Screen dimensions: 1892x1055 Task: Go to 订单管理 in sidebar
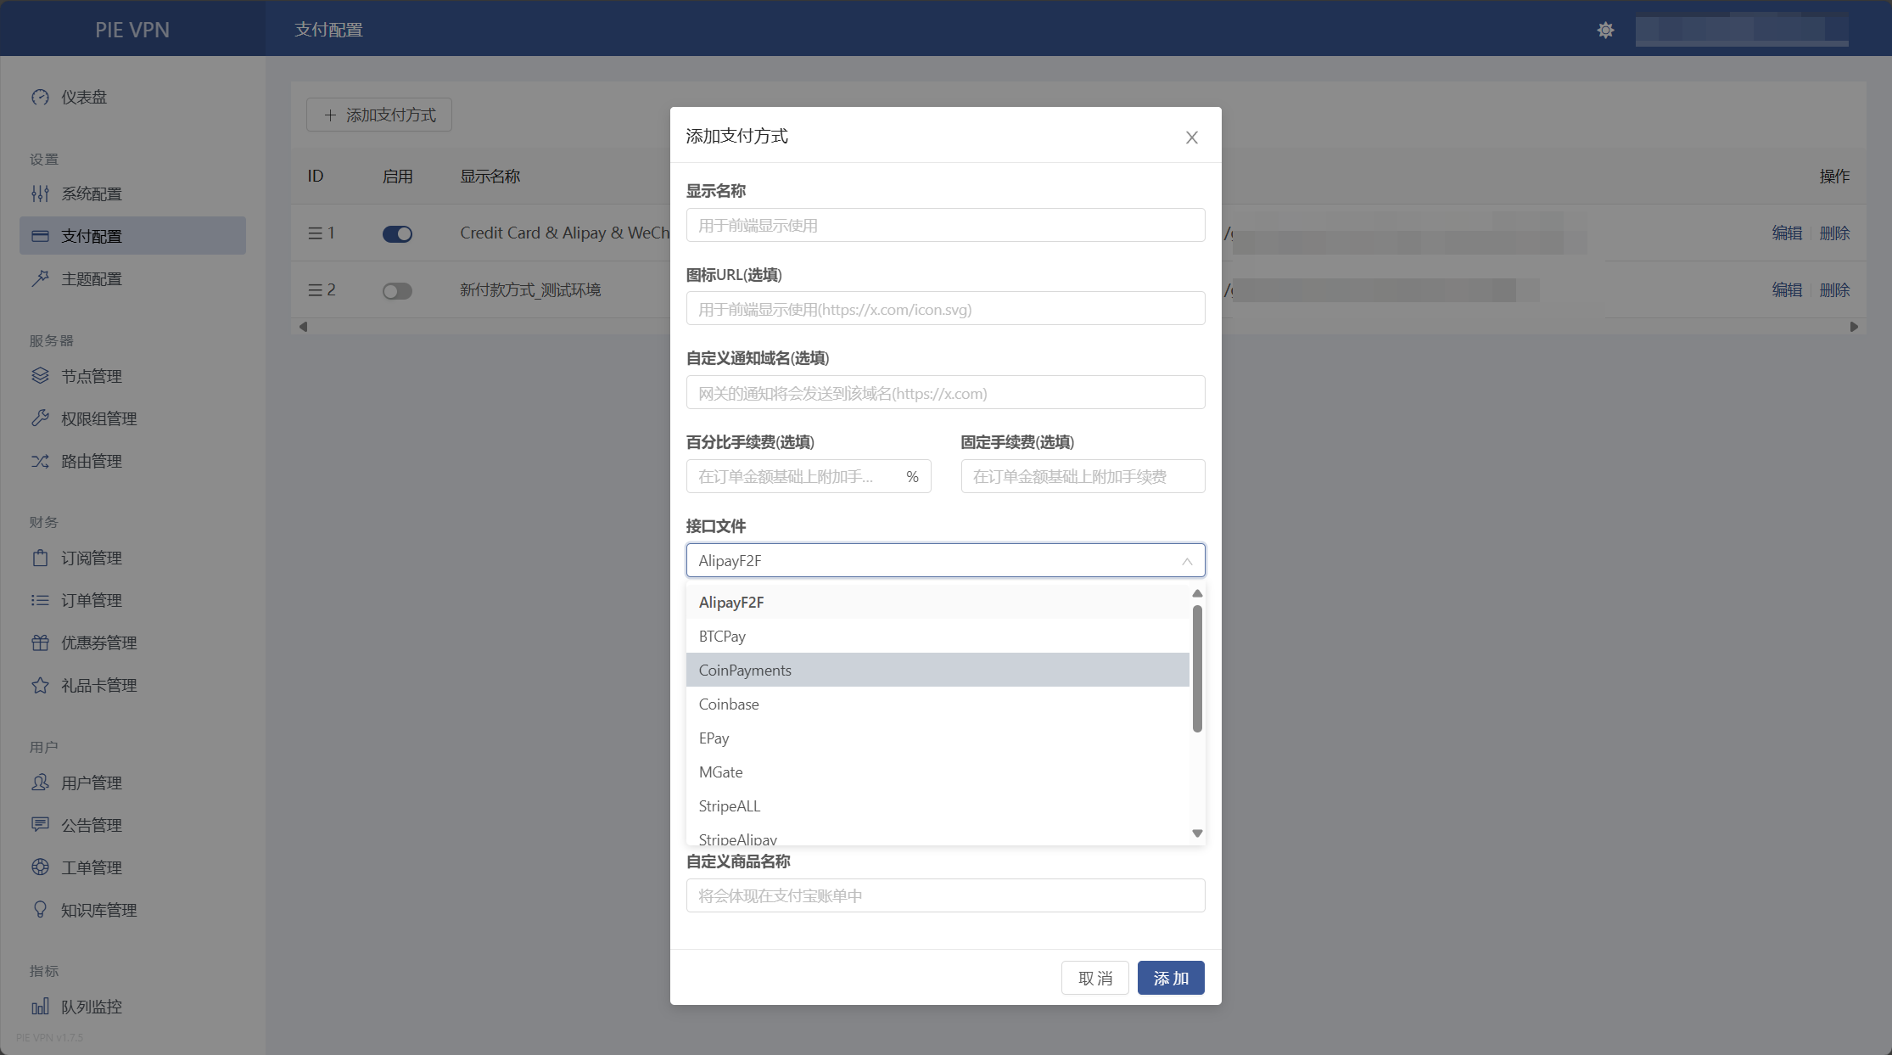92,601
